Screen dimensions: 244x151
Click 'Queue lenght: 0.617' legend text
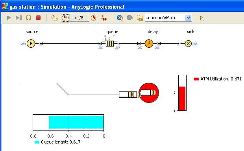pos(61,142)
